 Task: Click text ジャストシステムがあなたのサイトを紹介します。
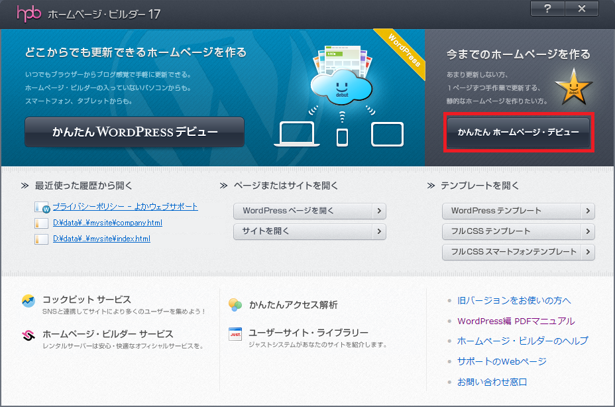(x=318, y=345)
